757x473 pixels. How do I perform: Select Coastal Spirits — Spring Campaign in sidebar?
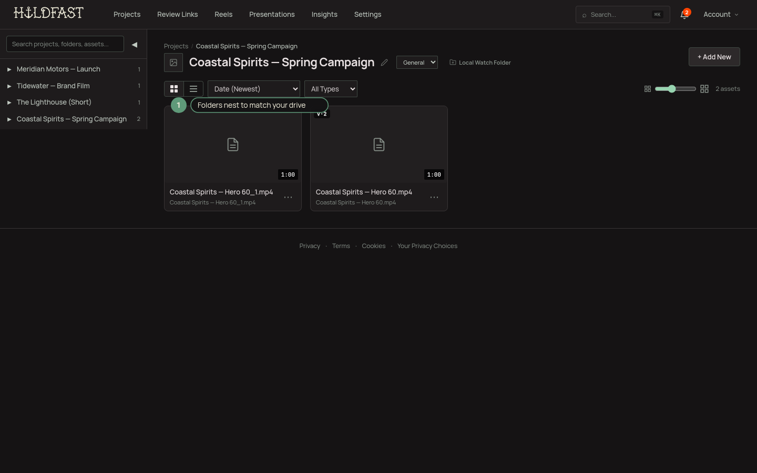pyautogui.click(x=71, y=119)
